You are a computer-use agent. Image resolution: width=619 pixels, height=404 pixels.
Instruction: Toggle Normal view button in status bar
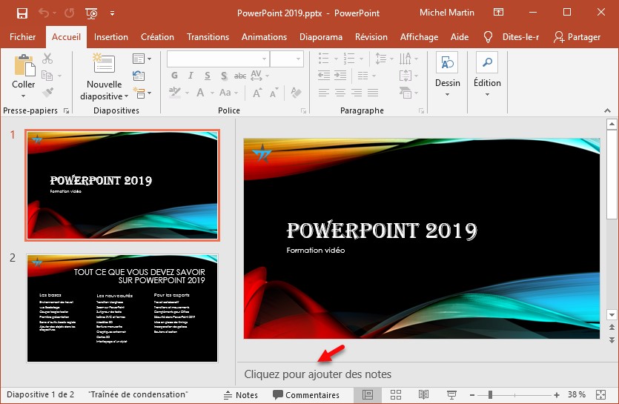pyautogui.click(x=367, y=394)
